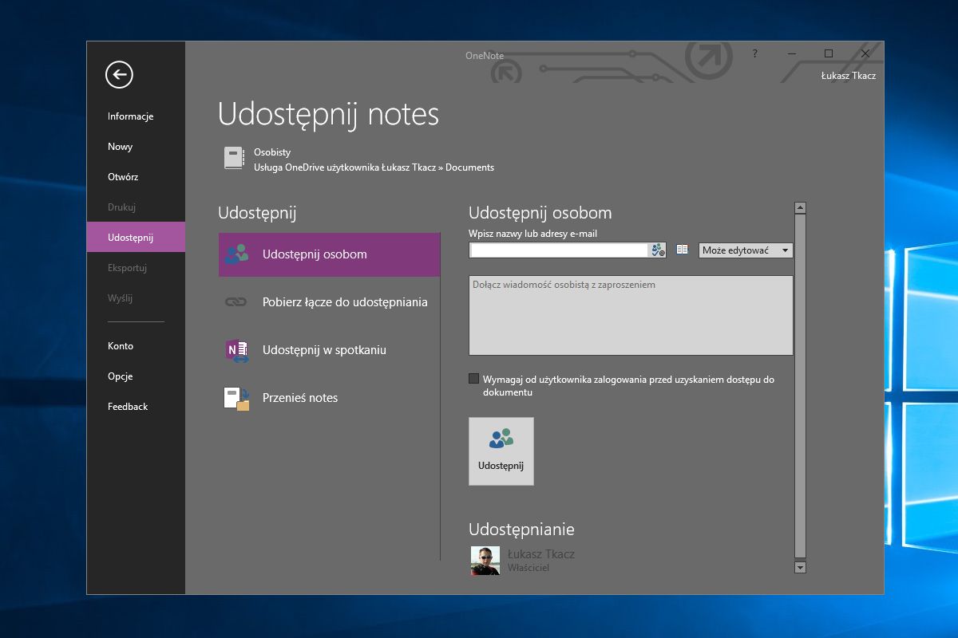Click the people icon on Udostępnij osobom
The width and height of the screenshot is (958, 638).
236,254
